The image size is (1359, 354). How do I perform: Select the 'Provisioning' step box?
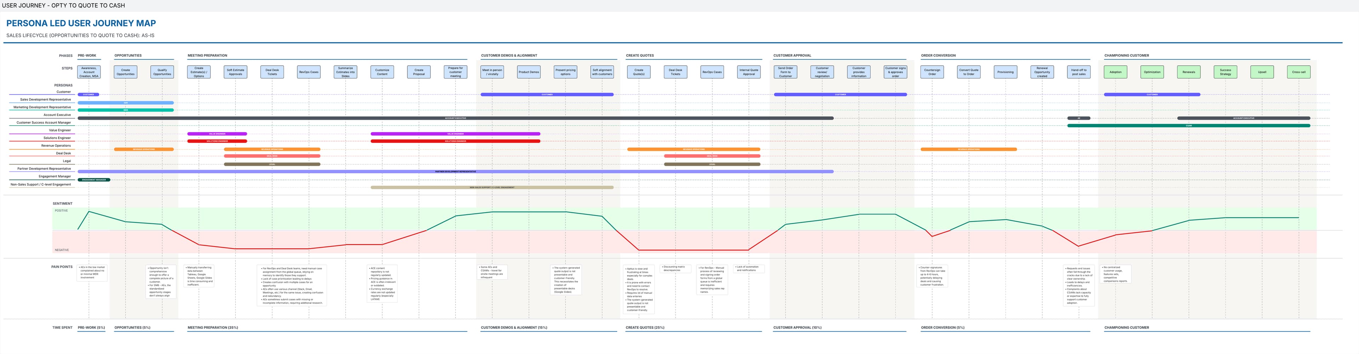pos(1005,72)
